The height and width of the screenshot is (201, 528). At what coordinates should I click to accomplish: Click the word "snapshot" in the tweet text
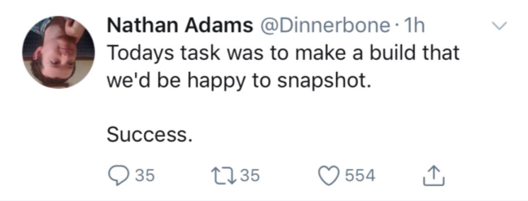(322, 81)
